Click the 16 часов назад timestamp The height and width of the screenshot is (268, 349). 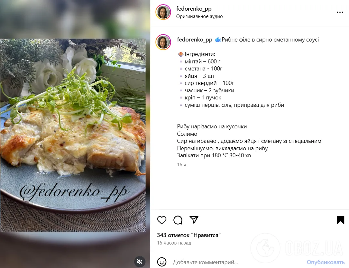click(174, 243)
